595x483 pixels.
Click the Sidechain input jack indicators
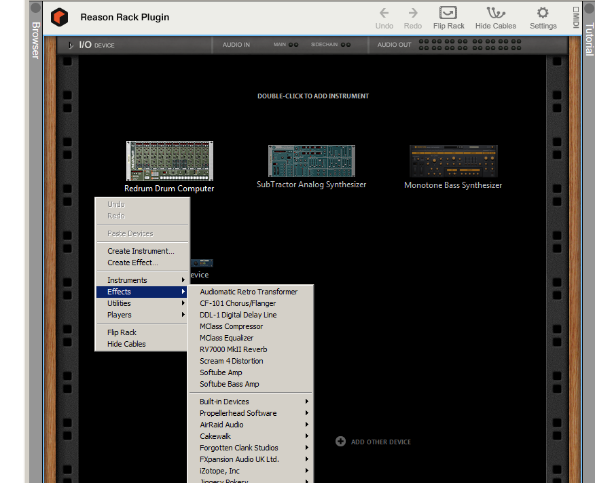tap(346, 45)
